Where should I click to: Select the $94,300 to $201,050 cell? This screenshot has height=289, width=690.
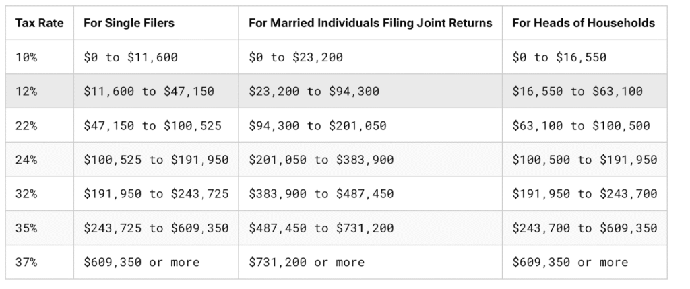coord(317,125)
